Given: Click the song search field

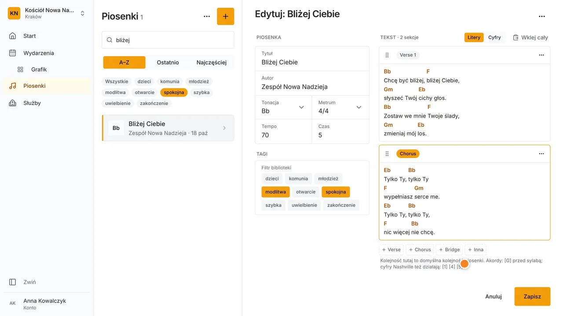Looking at the screenshot, I should pyautogui.click(x=168, y=40).
